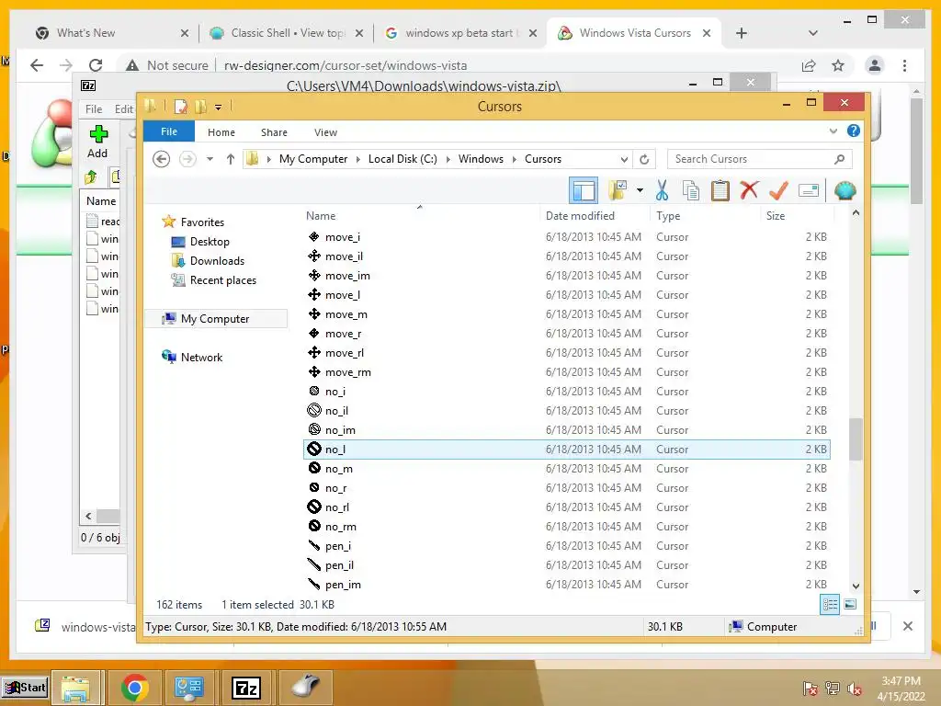Open 7-Zip from the taskbar
Screen dimensions: 941x706
coord(246,688)
